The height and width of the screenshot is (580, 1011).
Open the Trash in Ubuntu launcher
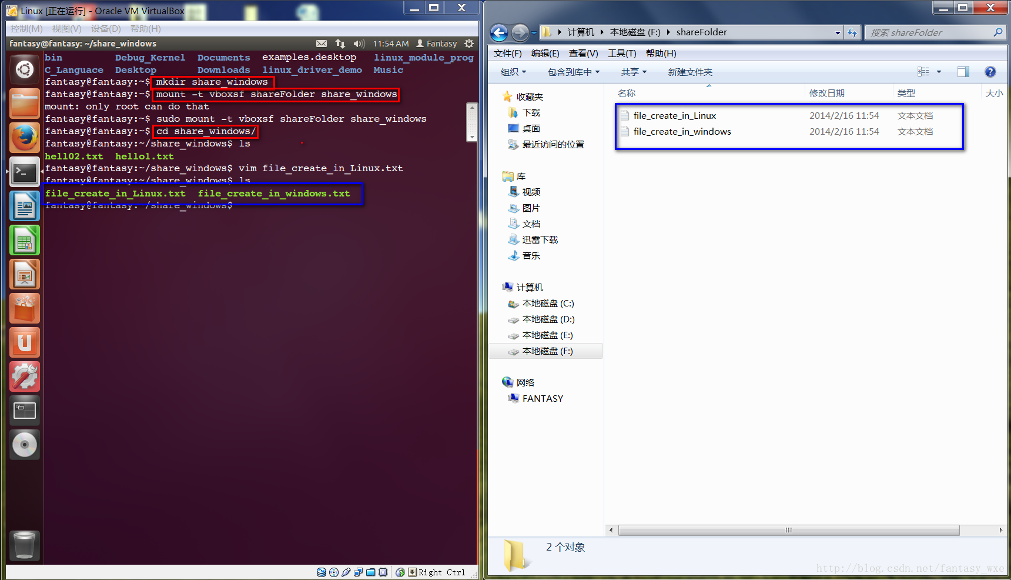point(25,545)
